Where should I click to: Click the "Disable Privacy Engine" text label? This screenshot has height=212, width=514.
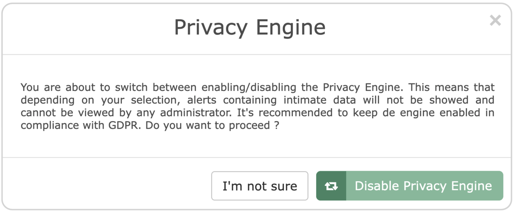tap(423, 186)
